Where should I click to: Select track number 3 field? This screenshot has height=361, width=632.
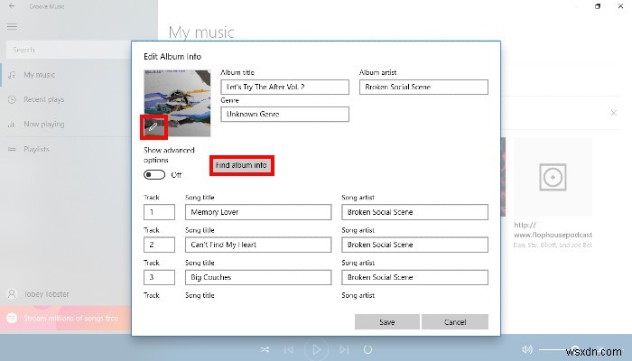(x=159, y=277)
